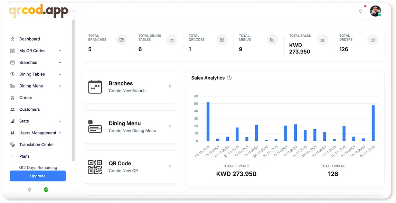
Task: Click the Upgrade button
Action: point(38,176)
